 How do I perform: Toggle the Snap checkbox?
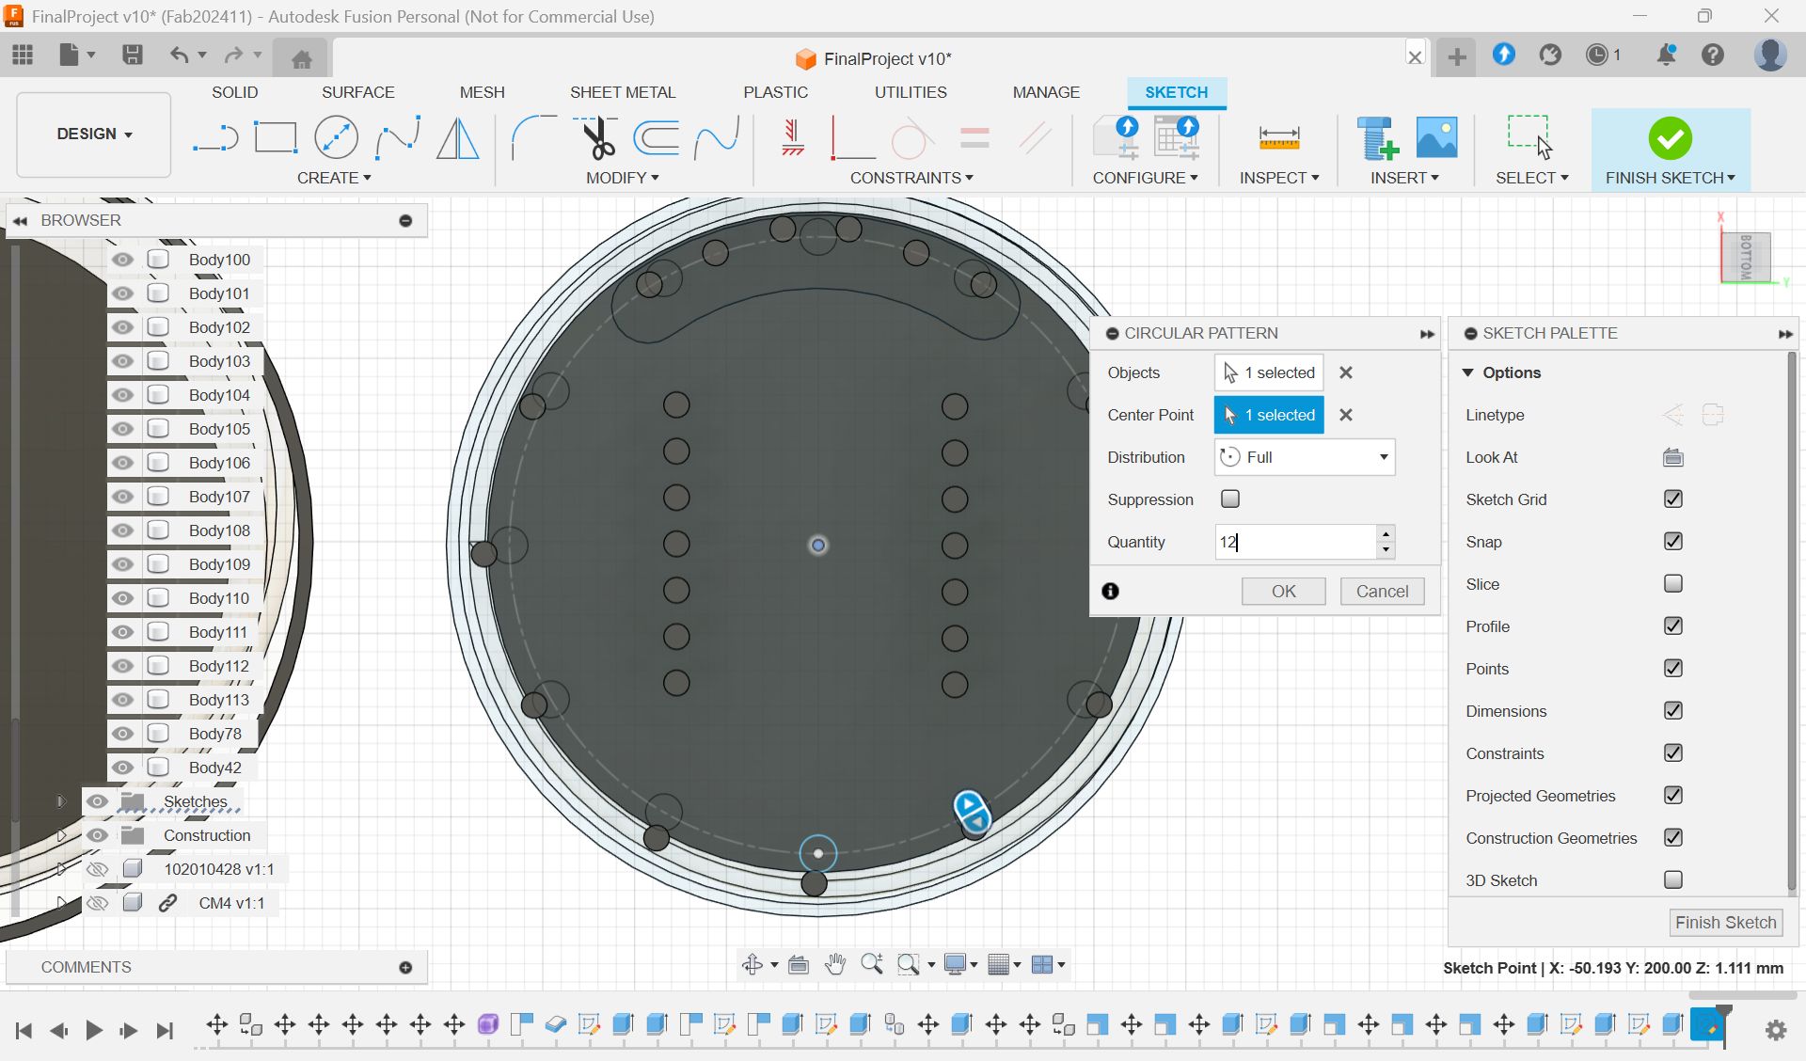click(1672, 541)
